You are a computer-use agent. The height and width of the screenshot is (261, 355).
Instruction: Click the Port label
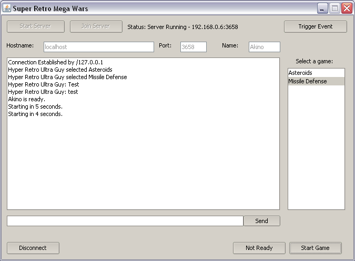(x=165, y=46)
